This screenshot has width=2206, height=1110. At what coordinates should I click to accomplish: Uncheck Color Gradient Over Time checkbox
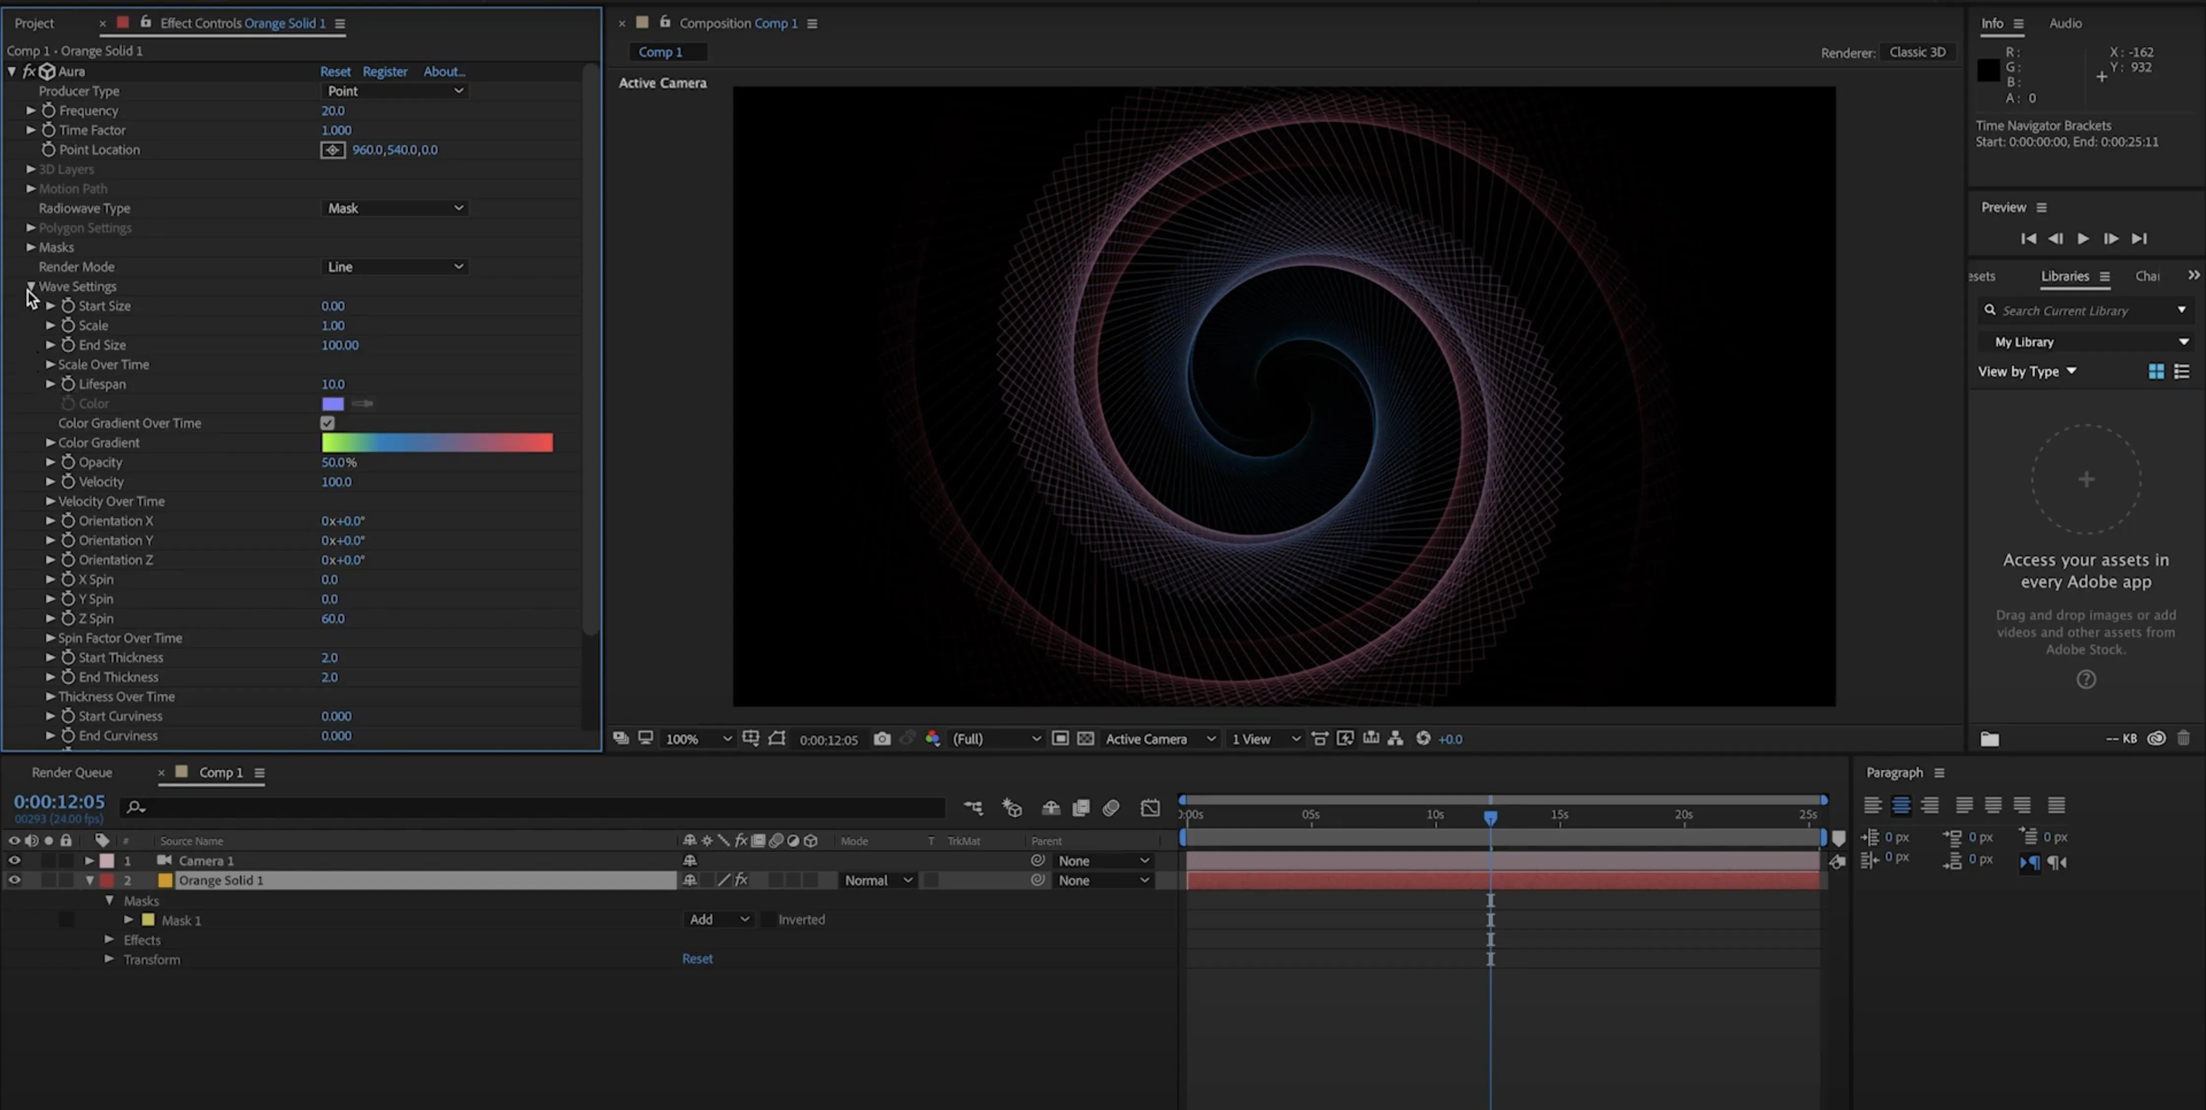coord(327,423)
